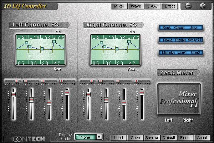The height and width of the screenshot is (143, 214).
Task: Click the Load button
Action: pyautogui.click(x=119, y=138)
